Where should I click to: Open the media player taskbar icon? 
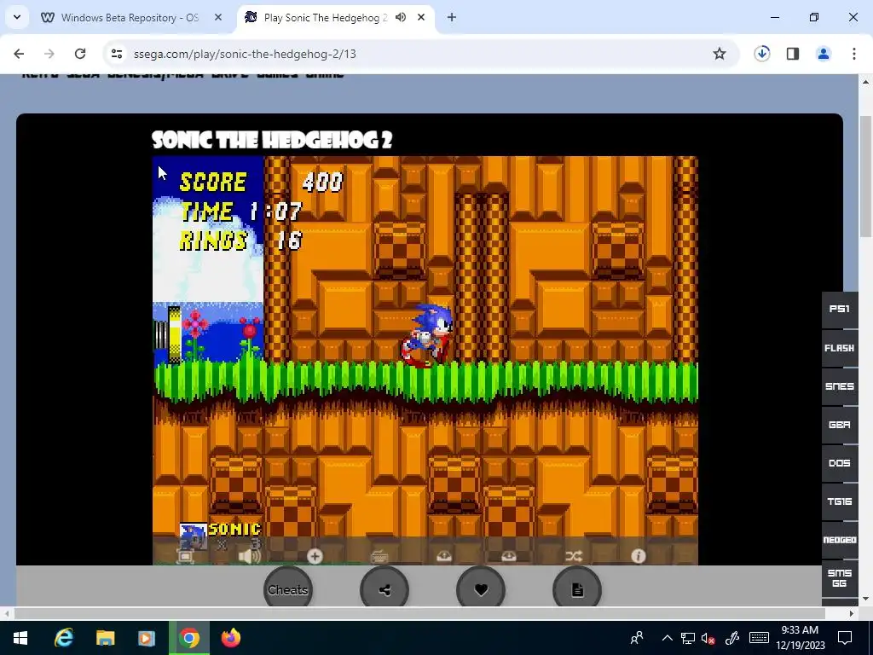pyautogui.click(x=147, y=638)
